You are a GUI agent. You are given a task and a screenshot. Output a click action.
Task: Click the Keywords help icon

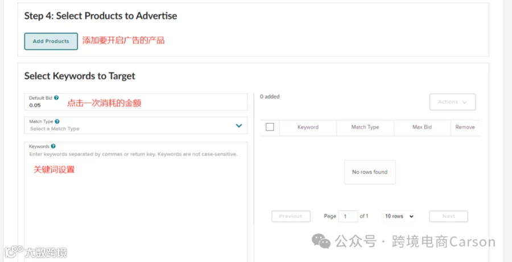point(53,146)
